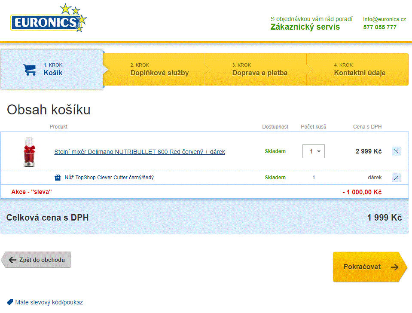This screenshot has height=313, width=412.
Task: Click Zpět do obchodu button
Action: 36,260
